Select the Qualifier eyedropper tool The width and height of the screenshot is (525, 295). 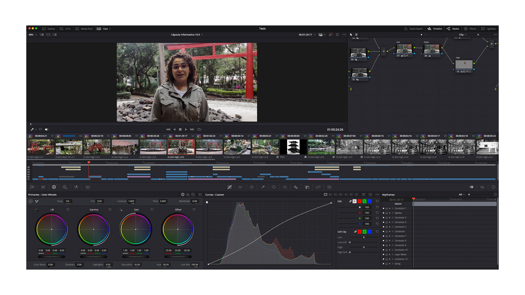[263, 187]
